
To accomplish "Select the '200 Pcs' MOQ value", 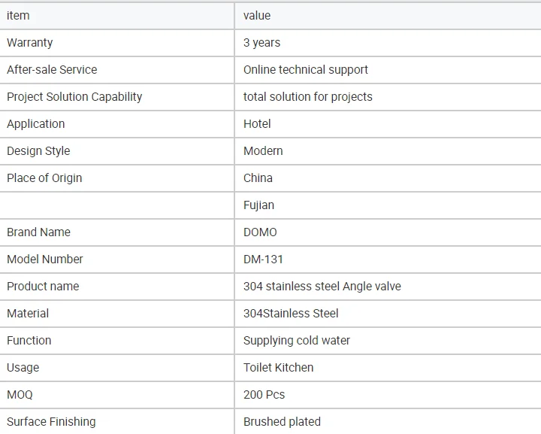I will pos(264,395).
